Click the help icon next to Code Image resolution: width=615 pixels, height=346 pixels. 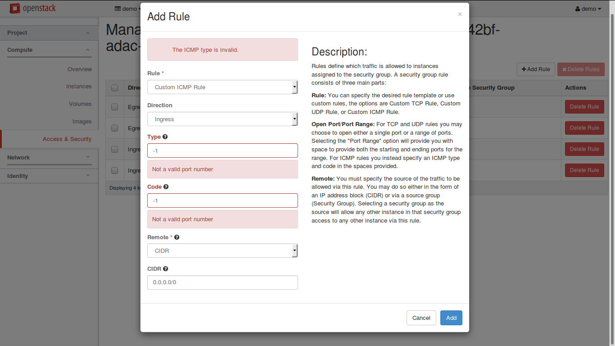coord(166,187)
